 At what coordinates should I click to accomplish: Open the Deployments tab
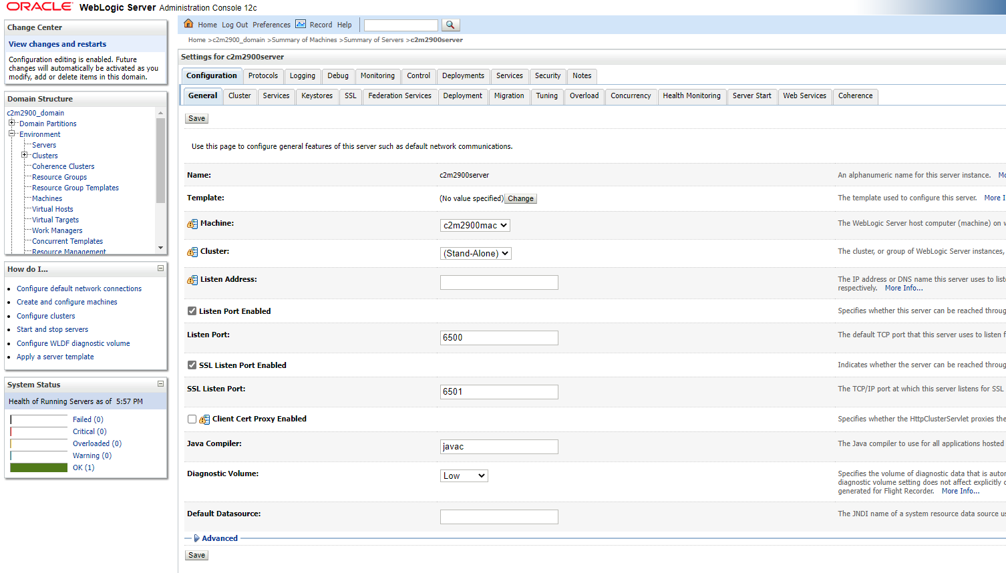pyautogui.click(x=463, y=76)
